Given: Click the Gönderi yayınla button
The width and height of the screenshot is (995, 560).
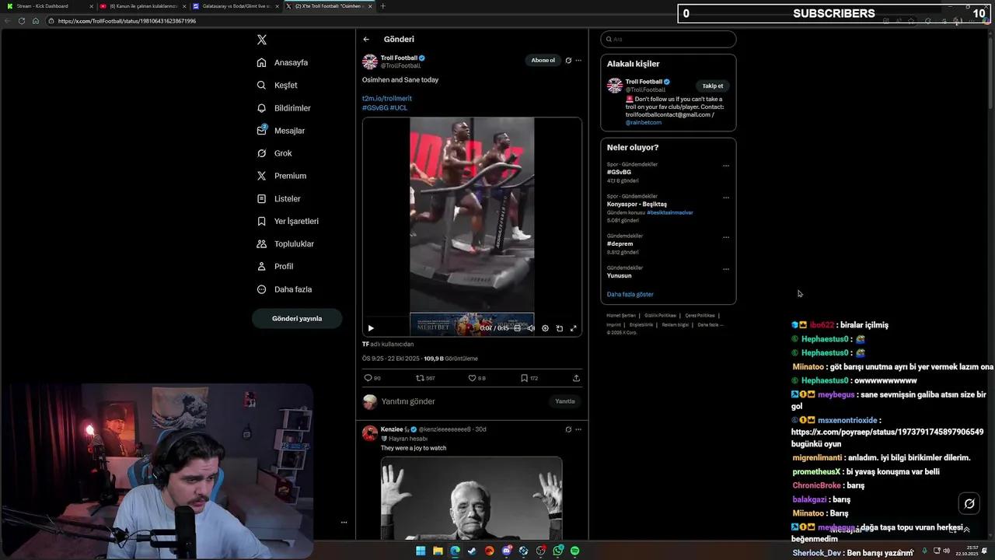Looking at the screenshot, I should [x=297, y=318].
